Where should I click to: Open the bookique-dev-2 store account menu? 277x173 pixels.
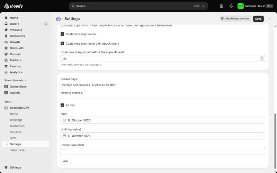tap(255, 6)
